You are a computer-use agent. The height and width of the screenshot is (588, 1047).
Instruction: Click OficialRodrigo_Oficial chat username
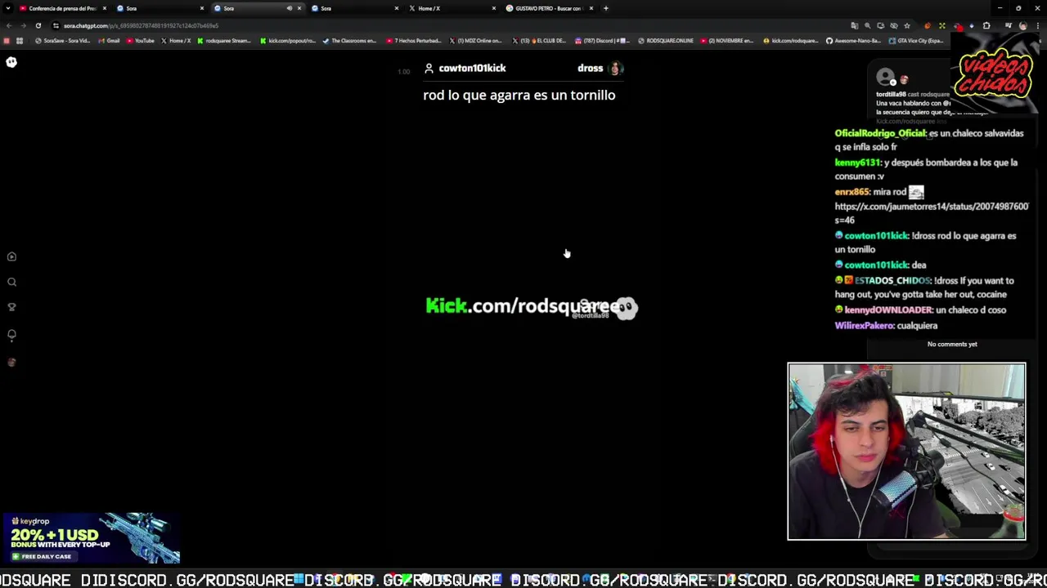[x=880, y=133]
